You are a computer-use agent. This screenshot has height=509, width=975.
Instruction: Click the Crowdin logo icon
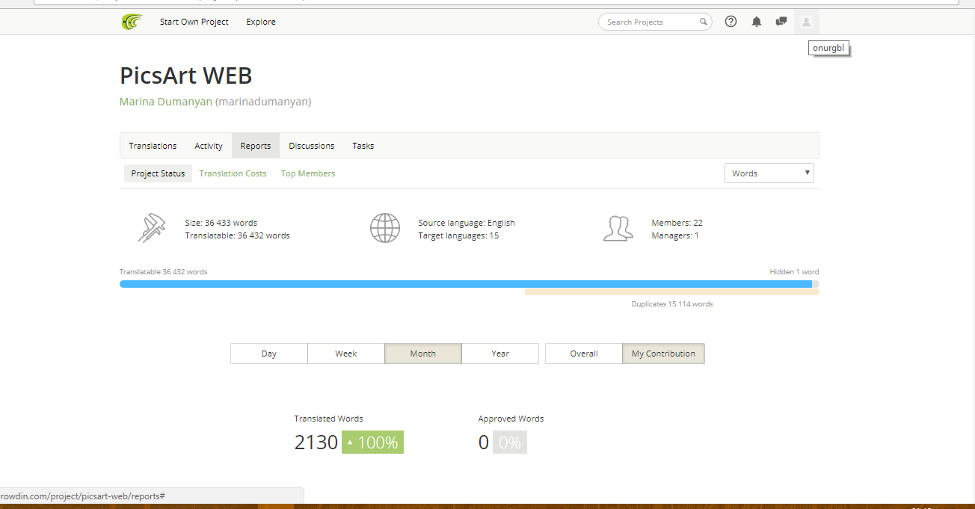132,22
